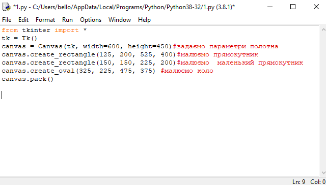
Task: Open the Window menu
Action: pyautogui.click(x=120, y=20)
